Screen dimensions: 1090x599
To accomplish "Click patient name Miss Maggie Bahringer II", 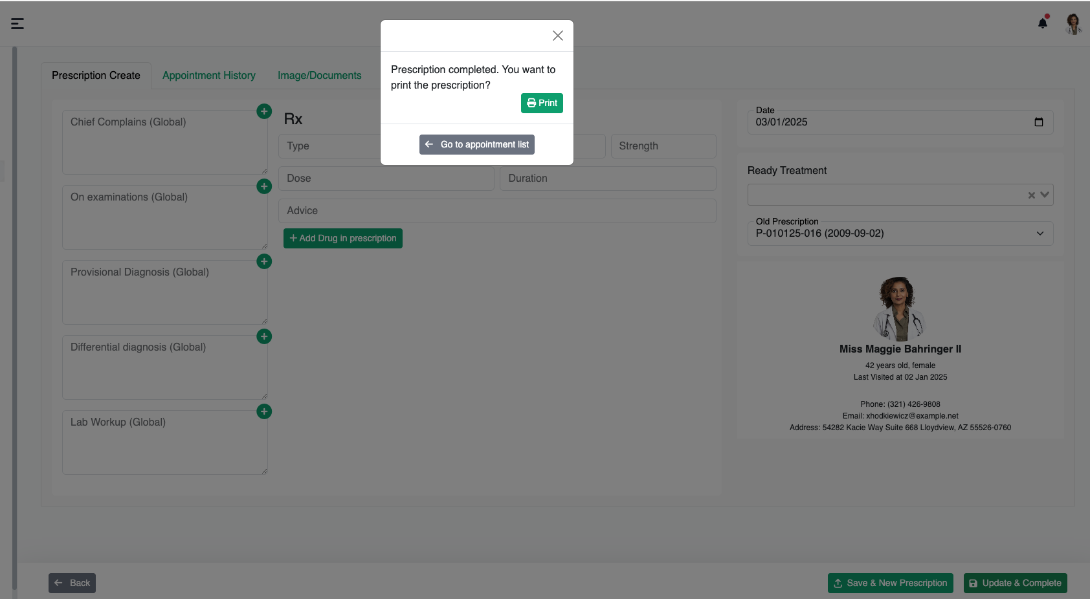I will coord(900,349).
